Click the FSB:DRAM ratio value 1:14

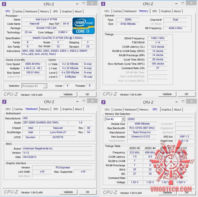click(x=158, y=43)
